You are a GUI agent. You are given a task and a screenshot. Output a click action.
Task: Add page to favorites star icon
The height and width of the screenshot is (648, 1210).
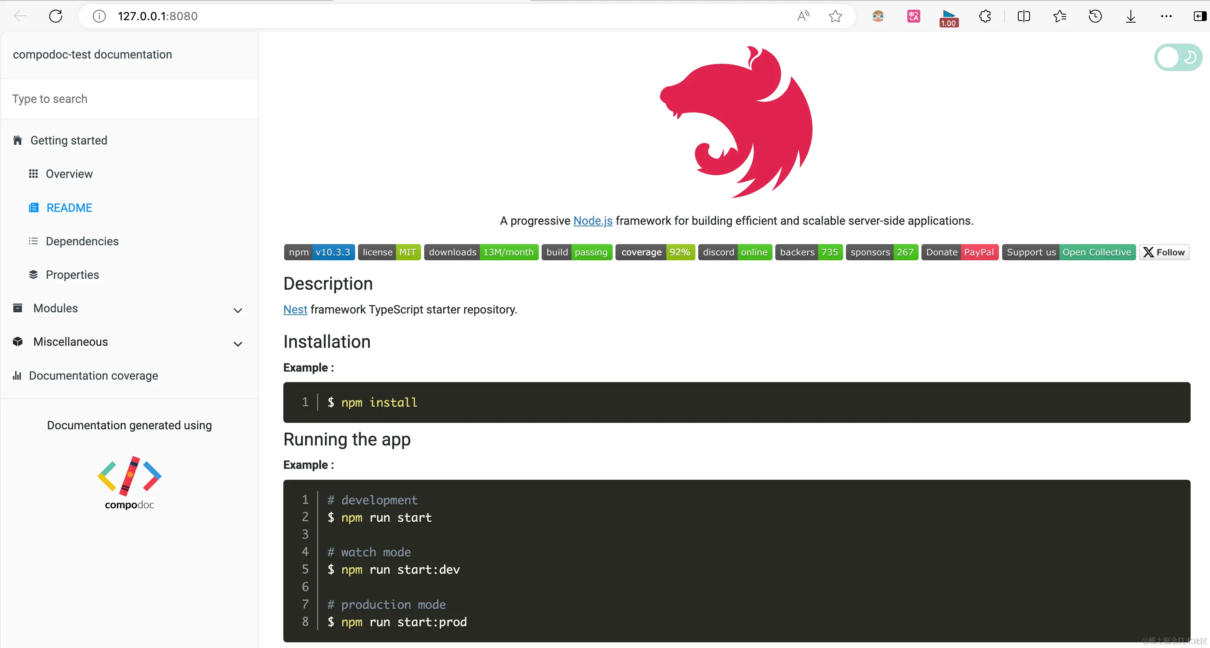coord(835,16)
